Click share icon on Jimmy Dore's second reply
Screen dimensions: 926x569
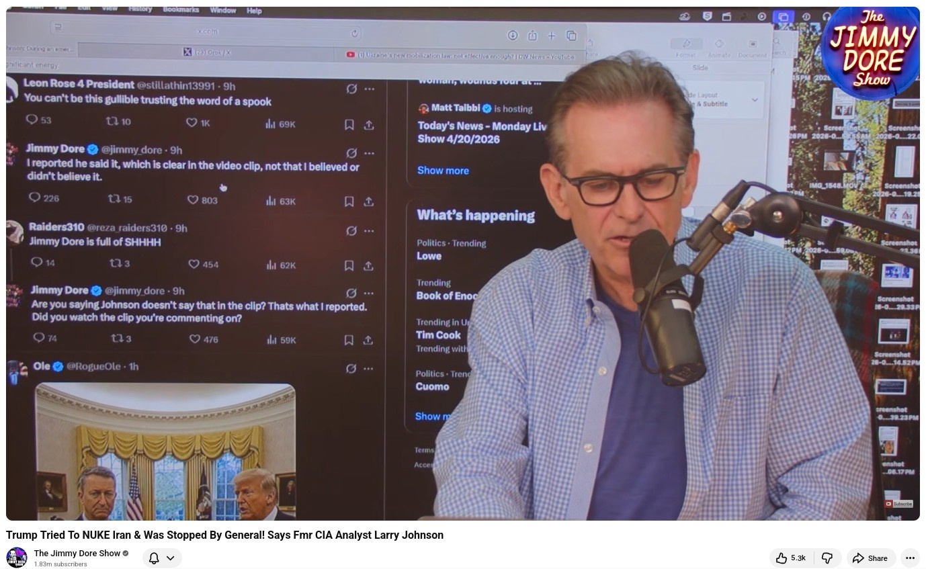(368, 340)
